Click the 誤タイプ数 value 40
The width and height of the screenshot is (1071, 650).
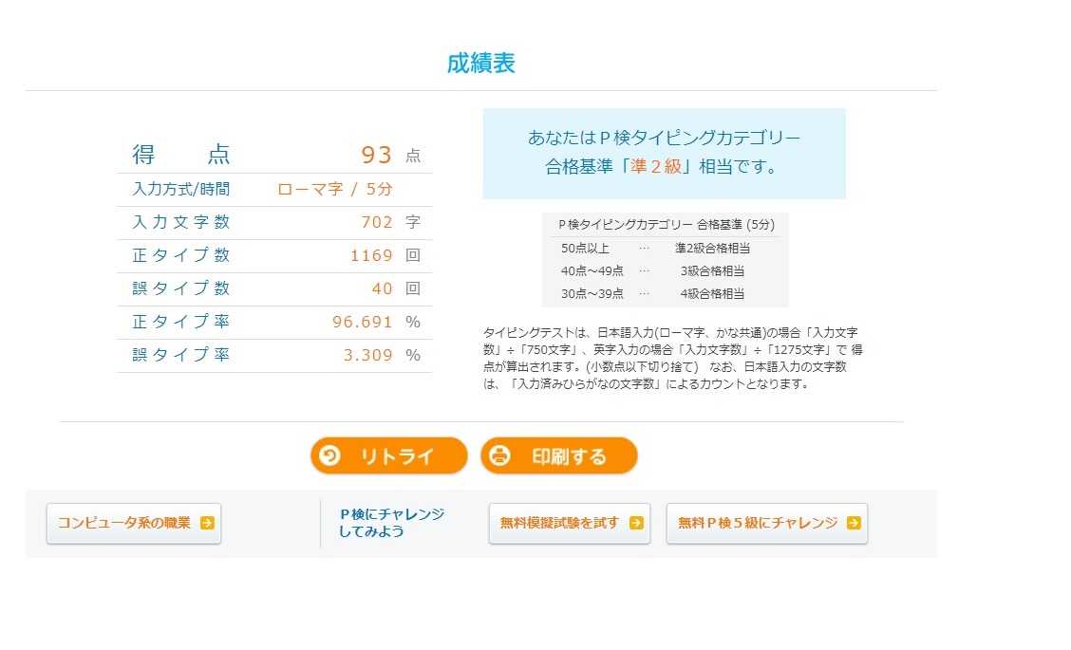[x=383, y=288]
